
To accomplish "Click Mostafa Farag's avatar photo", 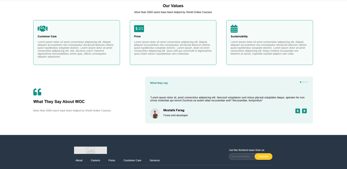I will point(155,113).
